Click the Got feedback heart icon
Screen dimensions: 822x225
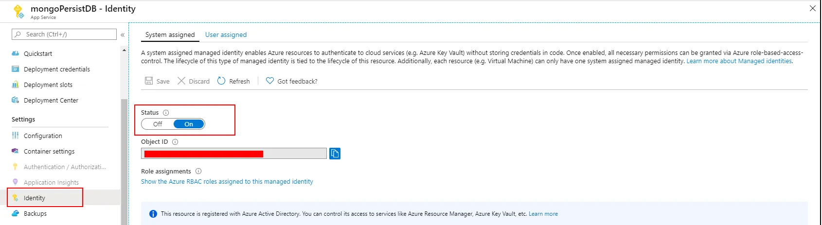[270, 81]
